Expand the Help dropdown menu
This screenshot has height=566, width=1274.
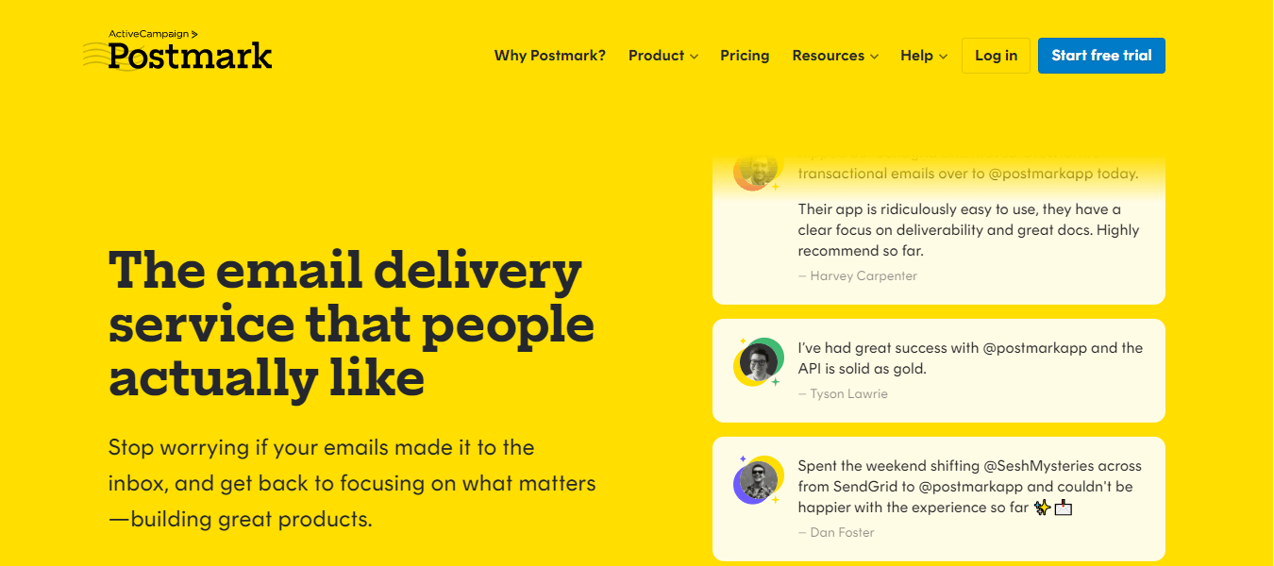pos(923,56)
